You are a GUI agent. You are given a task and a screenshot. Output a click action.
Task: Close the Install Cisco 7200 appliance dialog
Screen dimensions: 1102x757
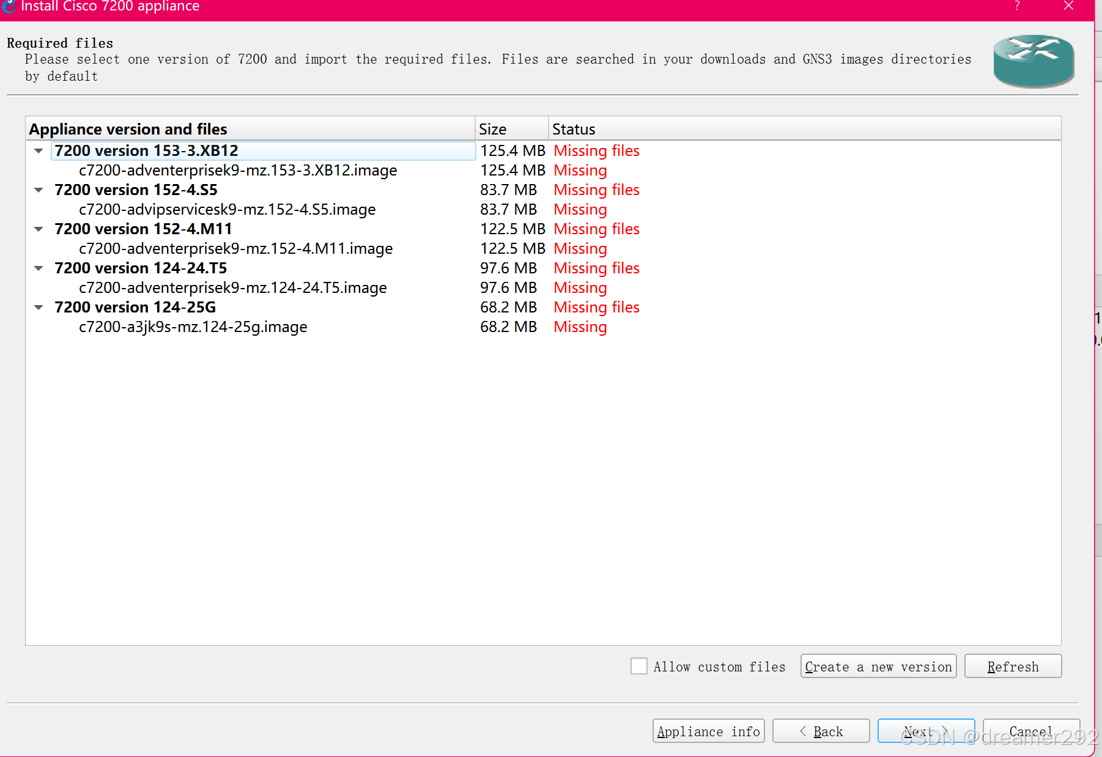coord(1068,6)
